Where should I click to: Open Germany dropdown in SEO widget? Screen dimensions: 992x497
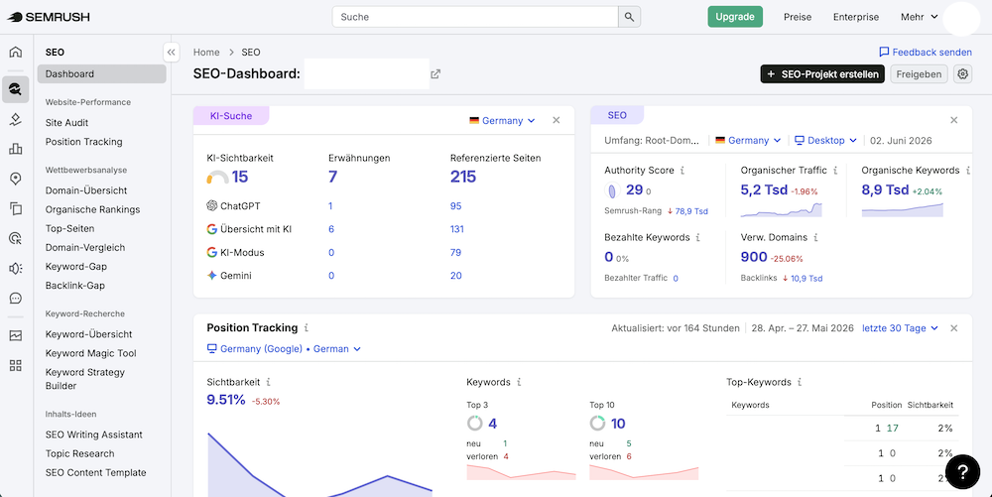pyautogui.click(x=748, y=141)
